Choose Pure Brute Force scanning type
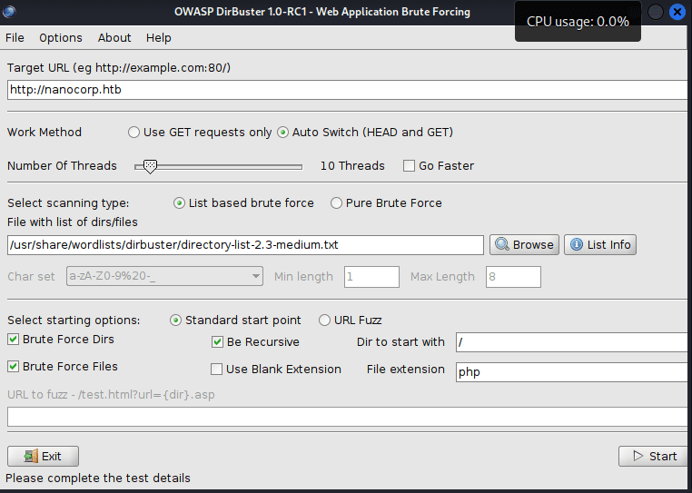692x493 pixels. click(x=337, y=203)
